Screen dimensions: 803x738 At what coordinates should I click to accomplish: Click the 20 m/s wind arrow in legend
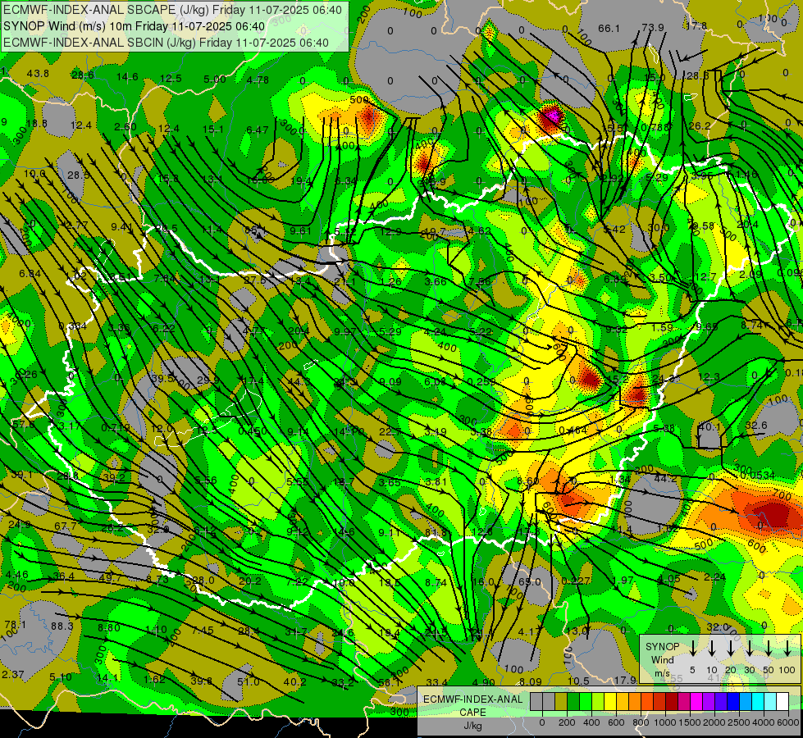731,648
